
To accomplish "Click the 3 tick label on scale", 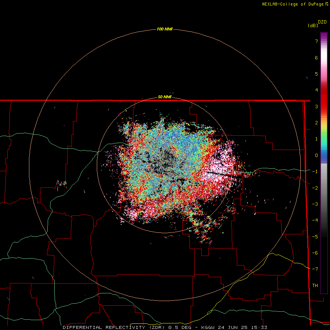I will point(316,106).
